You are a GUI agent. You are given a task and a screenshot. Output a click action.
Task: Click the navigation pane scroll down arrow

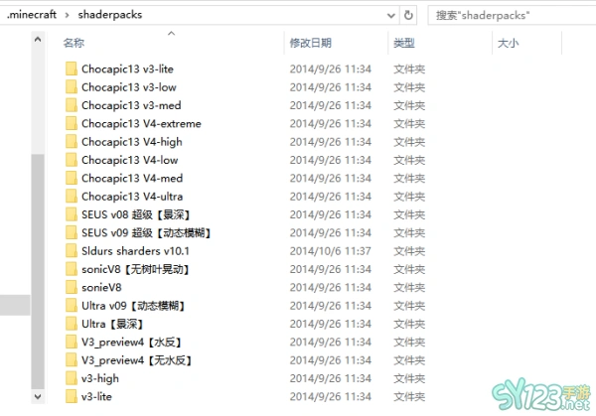tap(38, 396)
